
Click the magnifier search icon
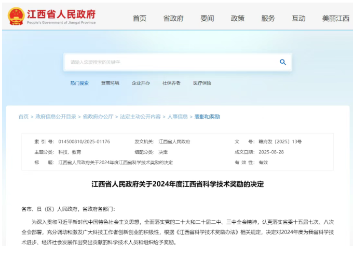coord(282,62)
